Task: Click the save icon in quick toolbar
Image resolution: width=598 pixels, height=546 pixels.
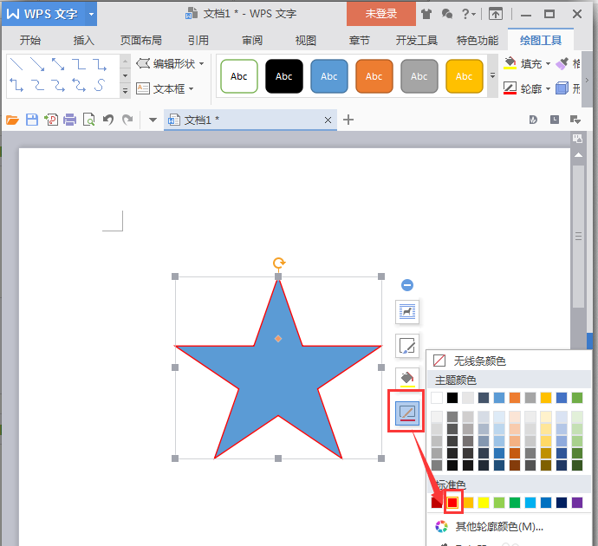Action: pos(32,120)
